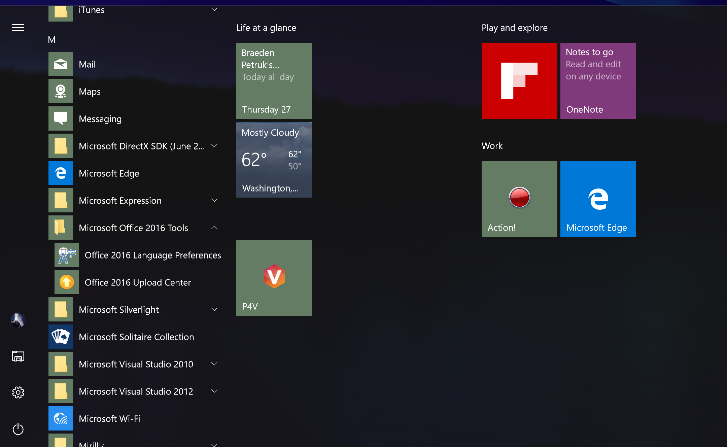The height and width of the screenshot is (447, 727).
Task: Launch P4V from its tile
Action: [x=274, y=277]
